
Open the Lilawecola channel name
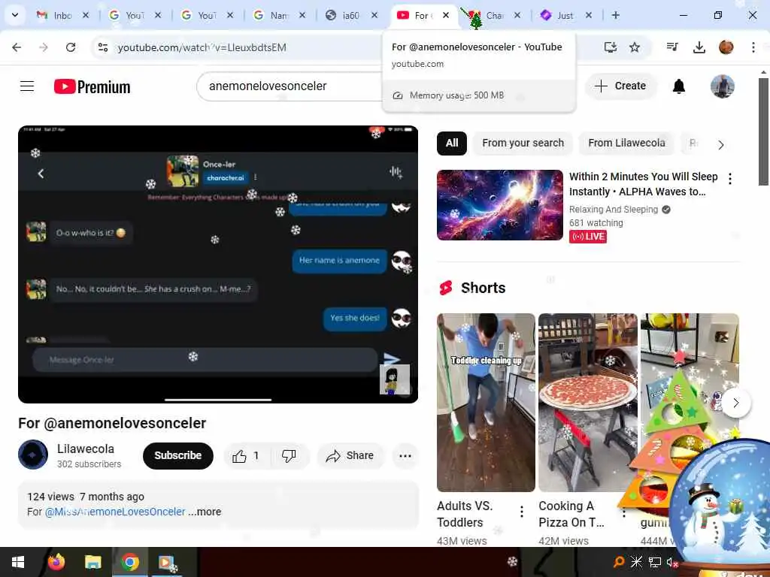(86, 449)
